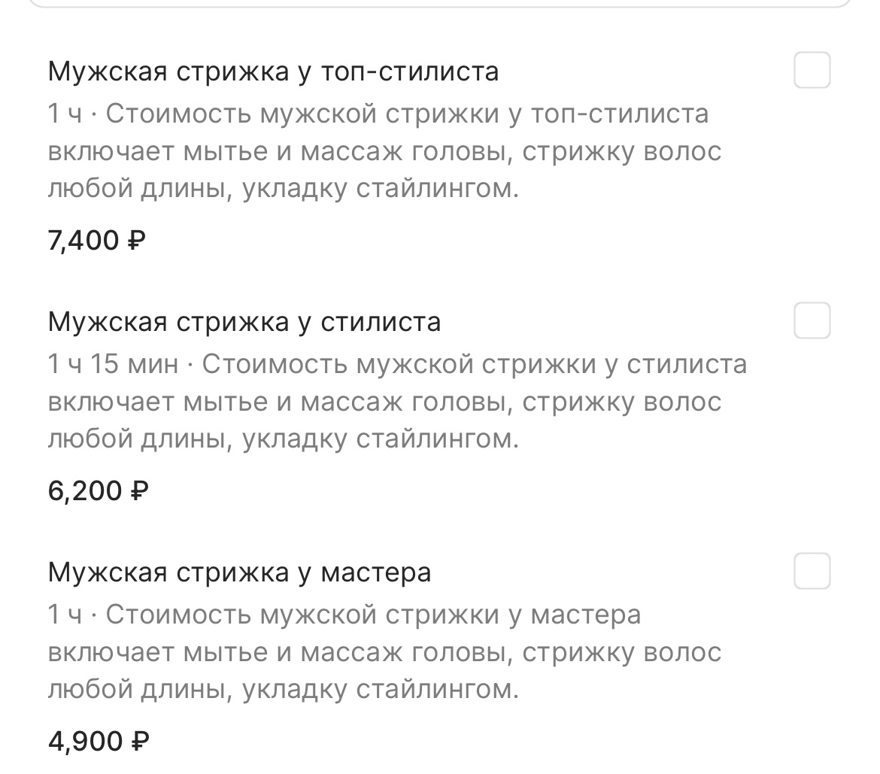Choose the Мужская стрижка у мастера title
The width and height of the screenshot is (880, 774).
239,572
